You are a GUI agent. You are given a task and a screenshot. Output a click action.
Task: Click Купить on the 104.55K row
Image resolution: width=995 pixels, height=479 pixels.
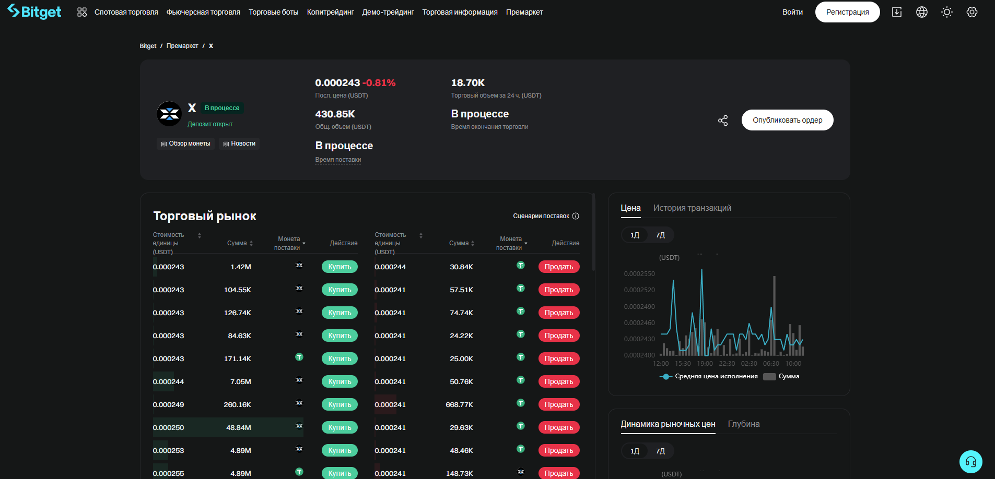(x=340, y=290)
